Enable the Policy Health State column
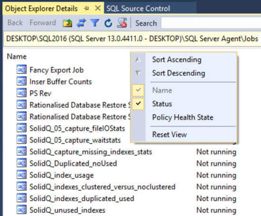The height and width of the screenshot is (216, 261). [x=183, y=117]
